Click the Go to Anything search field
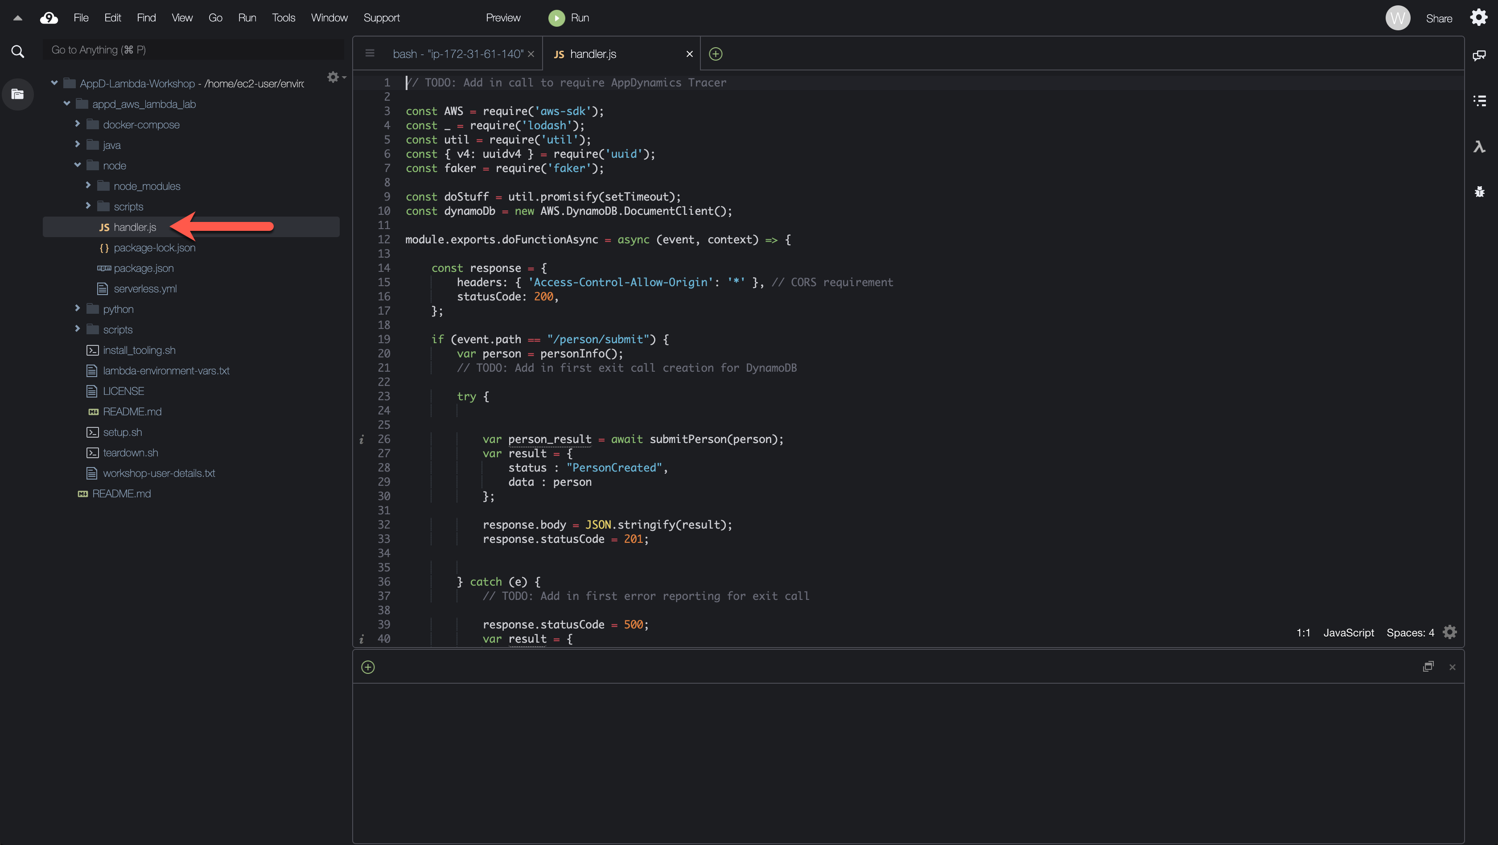This screenshot has width=1498, height=845. tap(192, 50)
